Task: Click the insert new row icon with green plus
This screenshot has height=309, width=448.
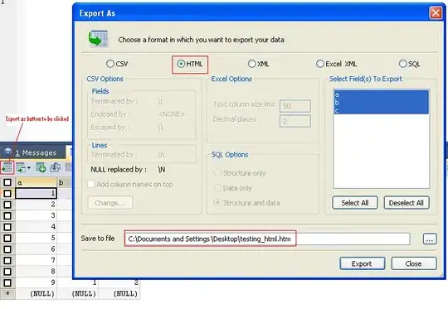Action: pos(41,167)
